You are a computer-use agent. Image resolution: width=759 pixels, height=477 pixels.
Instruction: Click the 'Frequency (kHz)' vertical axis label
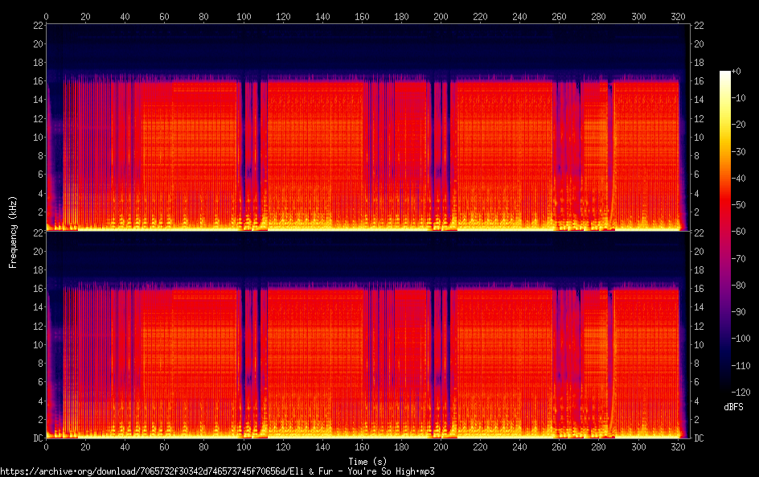tap(13, 232)
